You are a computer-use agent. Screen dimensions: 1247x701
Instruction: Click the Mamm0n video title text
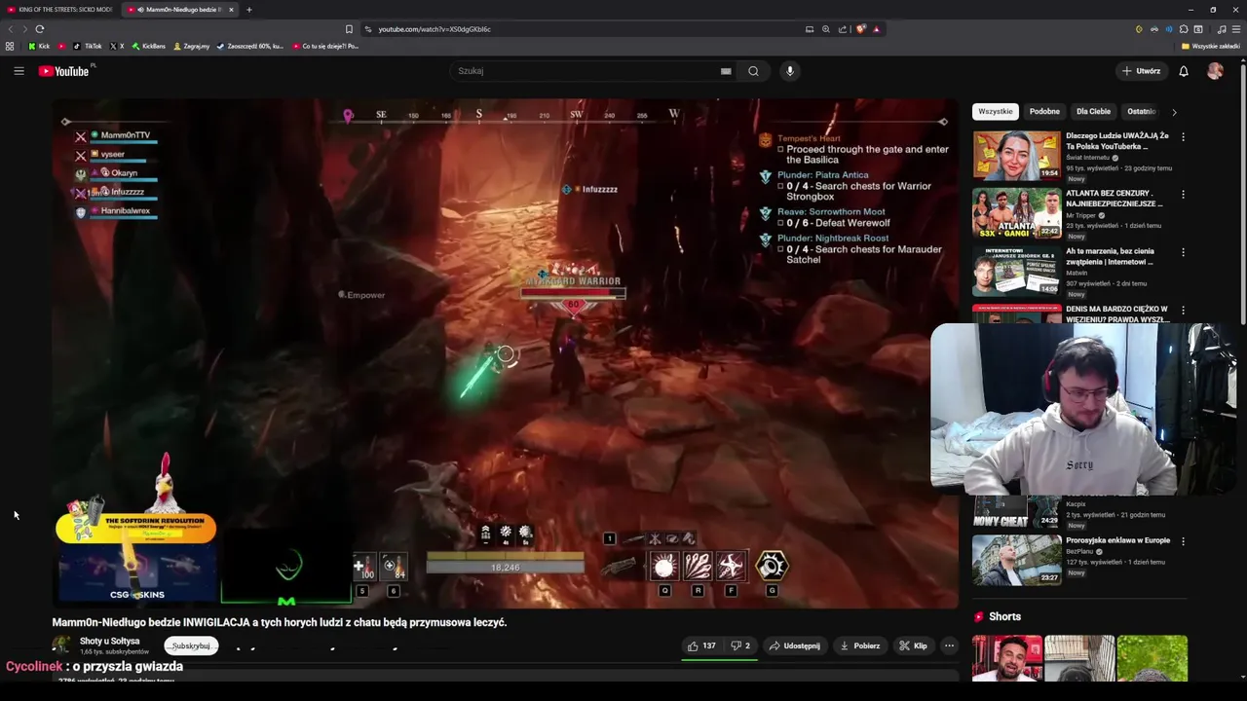(280, 622)
